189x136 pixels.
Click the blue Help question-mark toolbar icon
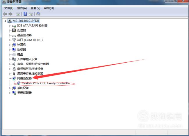pos(25,14)
